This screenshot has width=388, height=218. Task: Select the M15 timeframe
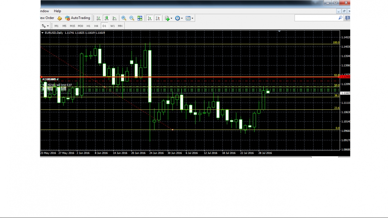coord(72,26)
